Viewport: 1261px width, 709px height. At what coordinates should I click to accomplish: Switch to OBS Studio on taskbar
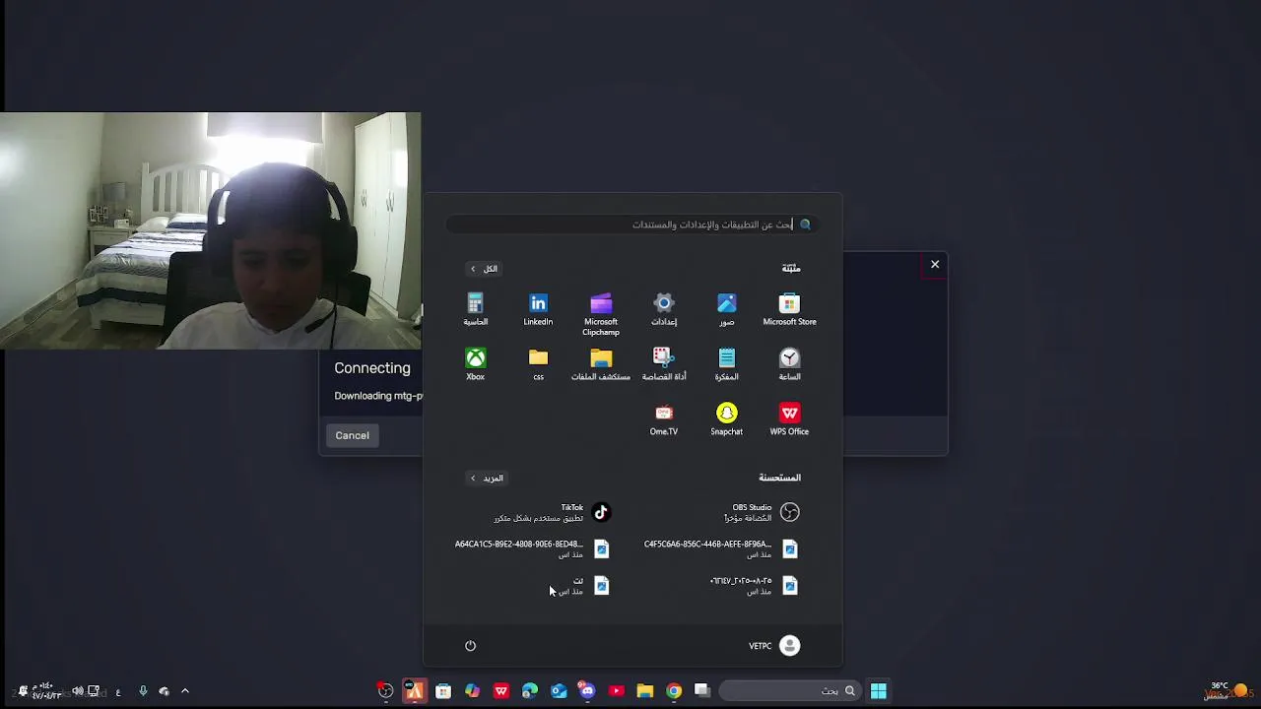point(386,691)
